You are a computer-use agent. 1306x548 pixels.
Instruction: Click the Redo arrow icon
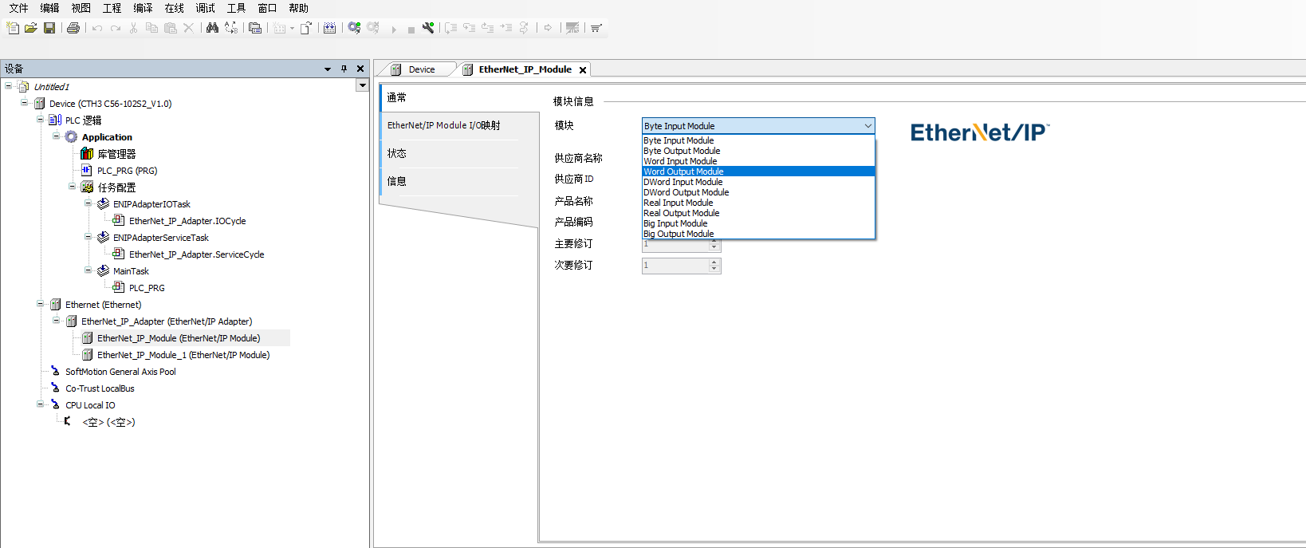116,28
